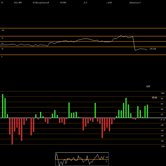This screenshot has width=166, height=166.
Task: Click the header text 'SI MunafaSutraR'
Action: click(x=41, y=3)
